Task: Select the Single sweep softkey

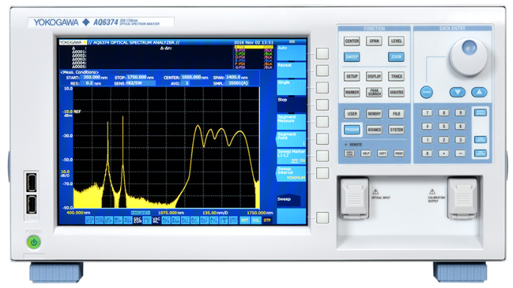Action: [291, 86]
